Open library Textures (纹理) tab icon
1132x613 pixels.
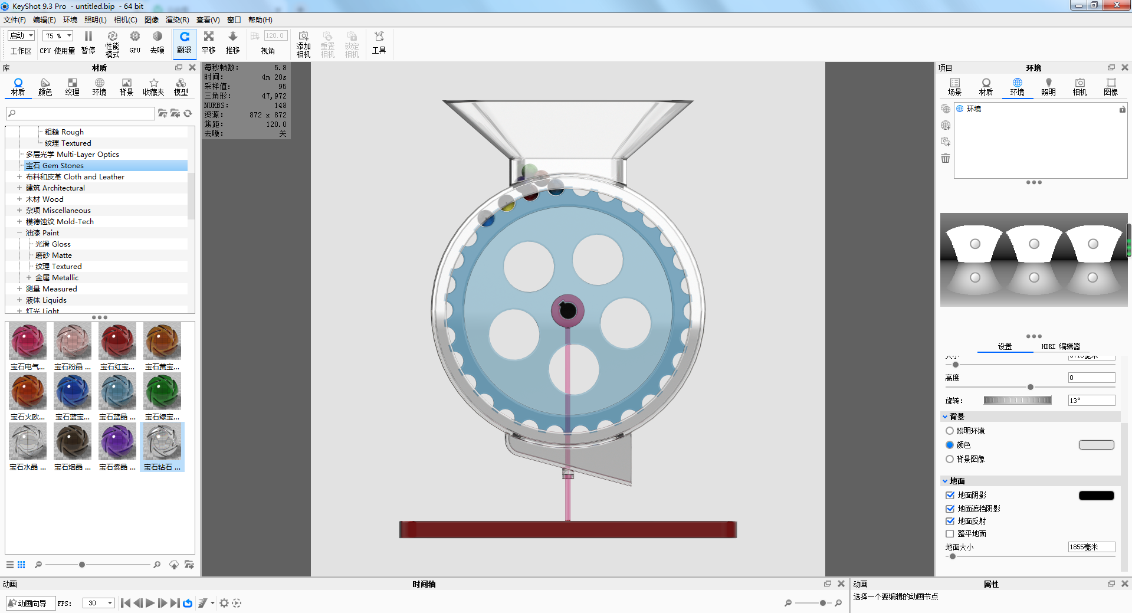coord(73,87)
